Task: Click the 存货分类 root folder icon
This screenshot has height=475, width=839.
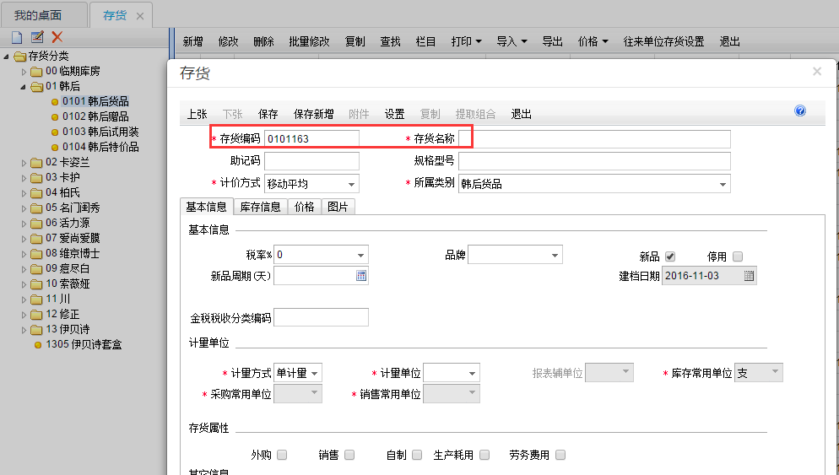Action: coord(19,57)
